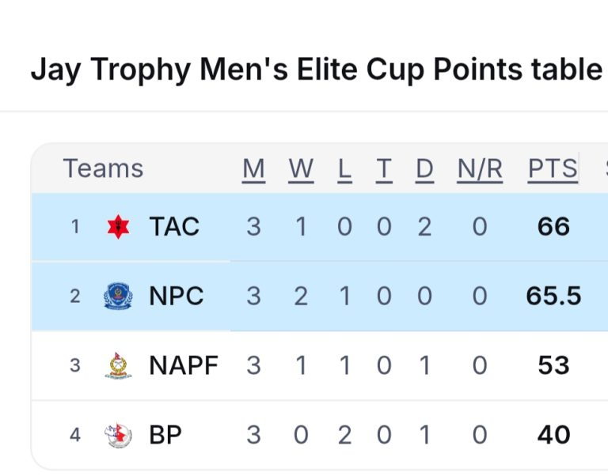Click the Jay Trophy Points table heading
The image size is (608, 476).
pyautogui.click(x=317, y=70)
